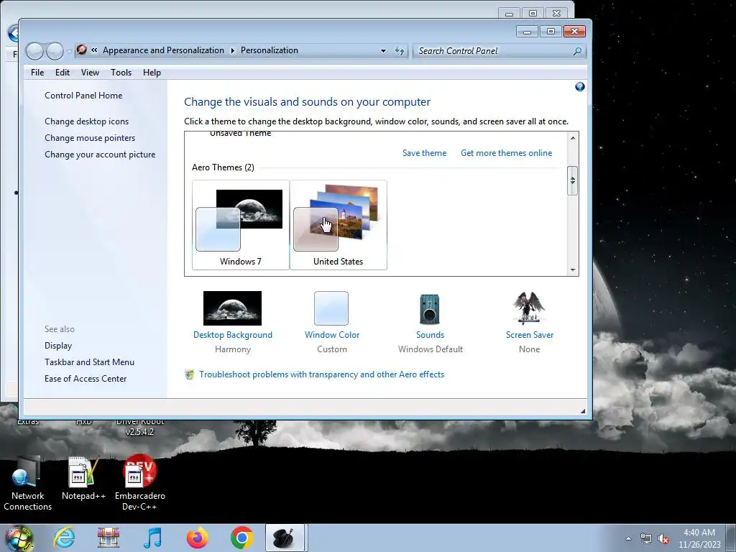Open Taskbar and Start Menu link
The width and height of the screenshot is (736, 552).
click(90, 362)
